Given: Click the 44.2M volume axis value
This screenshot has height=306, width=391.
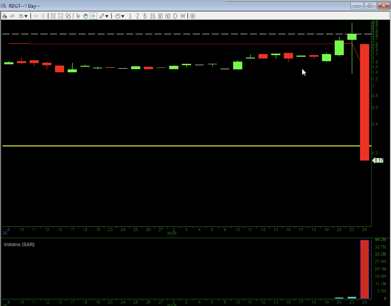Looking at the screenshot, I should point(380,240).
